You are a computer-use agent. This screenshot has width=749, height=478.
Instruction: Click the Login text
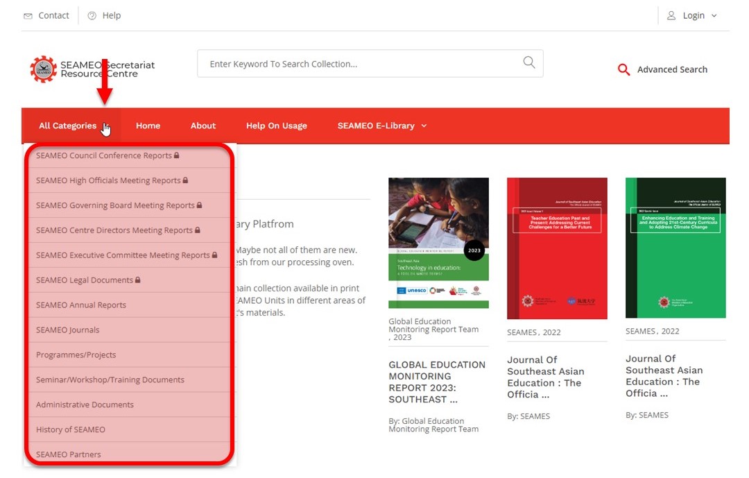(x=694, y=15)
